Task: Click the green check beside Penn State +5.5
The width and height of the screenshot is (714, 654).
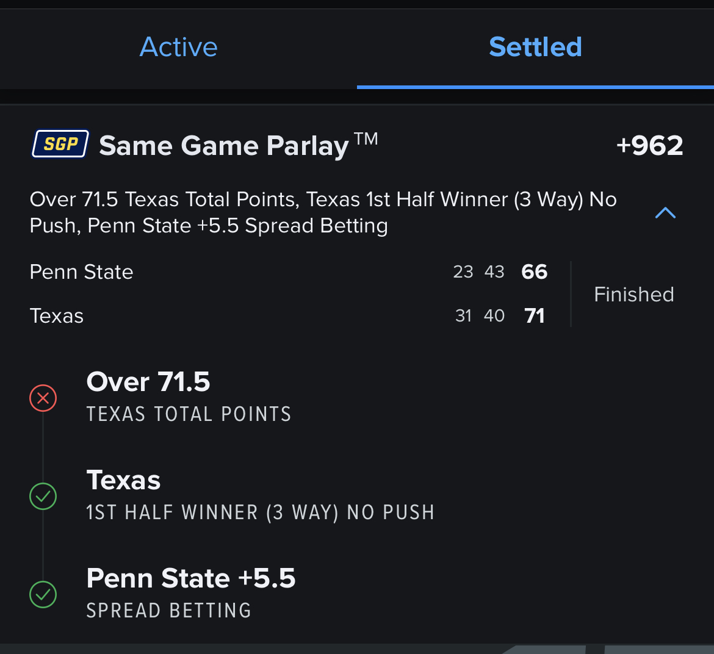Action: [x=43, y=594]
